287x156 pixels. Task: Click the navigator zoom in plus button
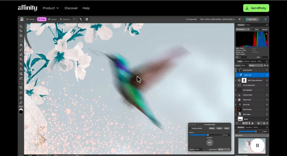(x=261, y=132)
